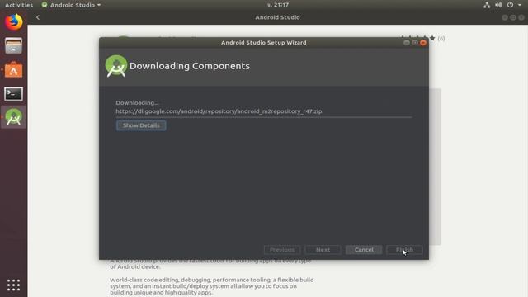Click Show Details button
528x297 pixels.
pyautogui.click(x=141, y=125)
